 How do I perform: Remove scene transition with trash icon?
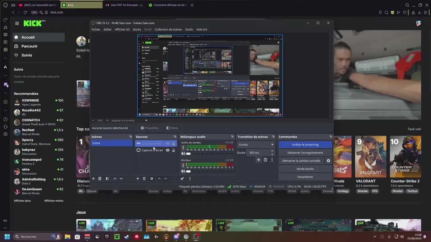coord(265,160)
